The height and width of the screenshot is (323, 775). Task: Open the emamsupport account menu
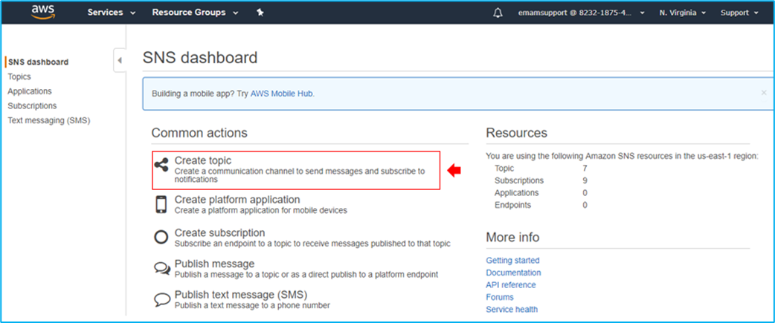click(582, 13)
